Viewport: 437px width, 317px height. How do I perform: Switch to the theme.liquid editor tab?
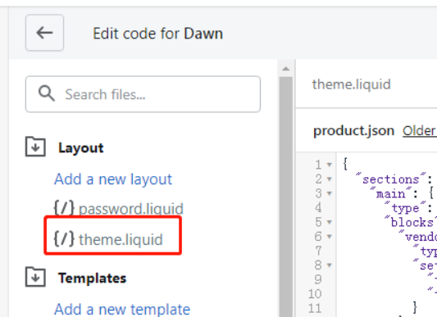(352, 84)
